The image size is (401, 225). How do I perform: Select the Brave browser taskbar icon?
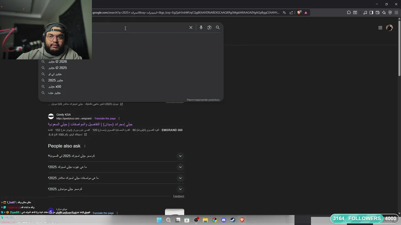[242, 220]
